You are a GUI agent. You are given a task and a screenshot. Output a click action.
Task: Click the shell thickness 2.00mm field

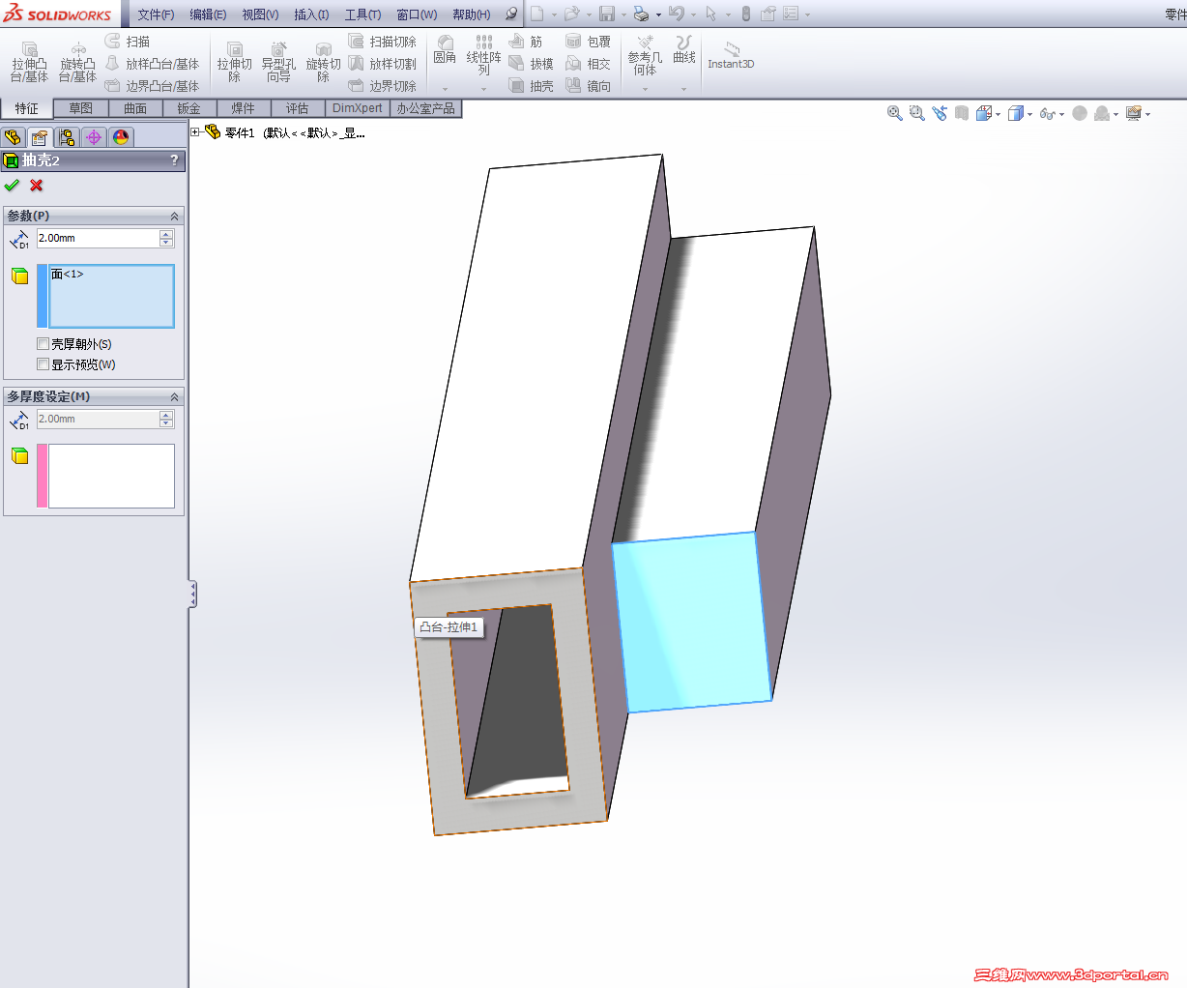point(97,238)
